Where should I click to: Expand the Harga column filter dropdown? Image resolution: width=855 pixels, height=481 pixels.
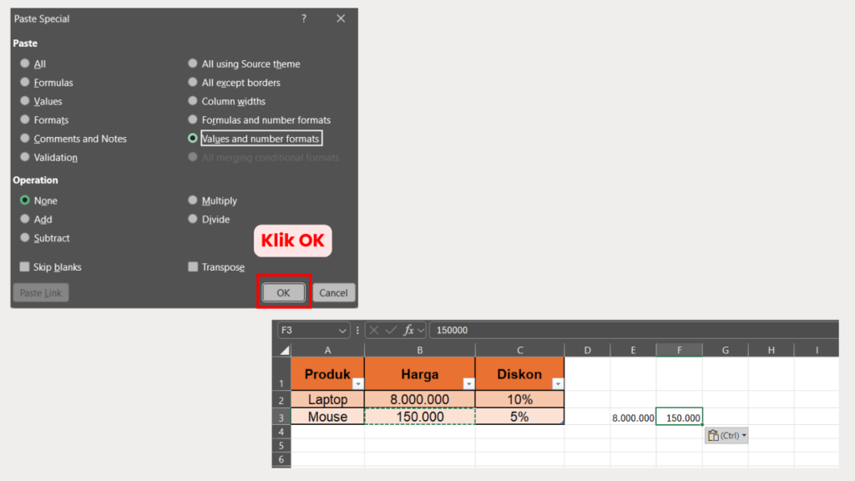(467, 383)
